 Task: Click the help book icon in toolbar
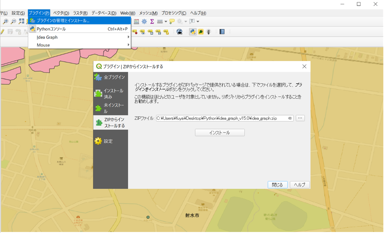[x=222, y=32]
